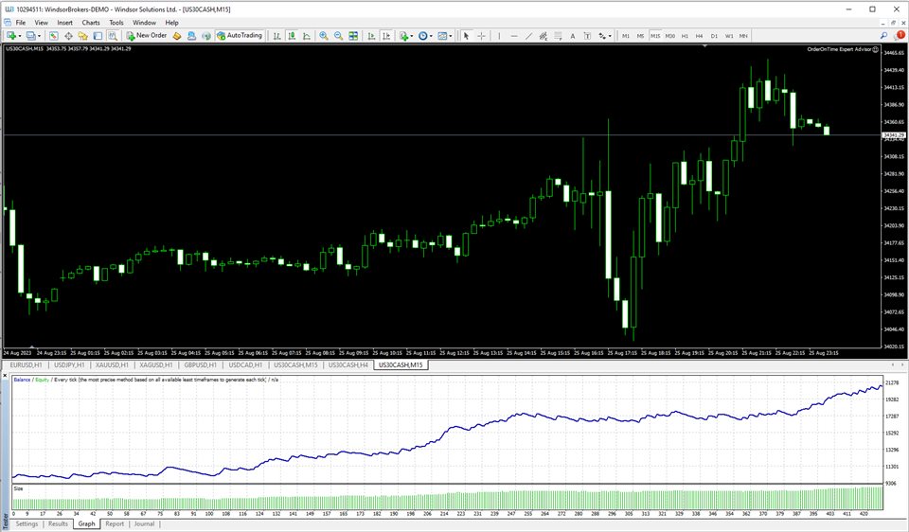This screenshot has width=909, height=532.
Task: Open the Tile Windows icon
Action: click(353, 36)
